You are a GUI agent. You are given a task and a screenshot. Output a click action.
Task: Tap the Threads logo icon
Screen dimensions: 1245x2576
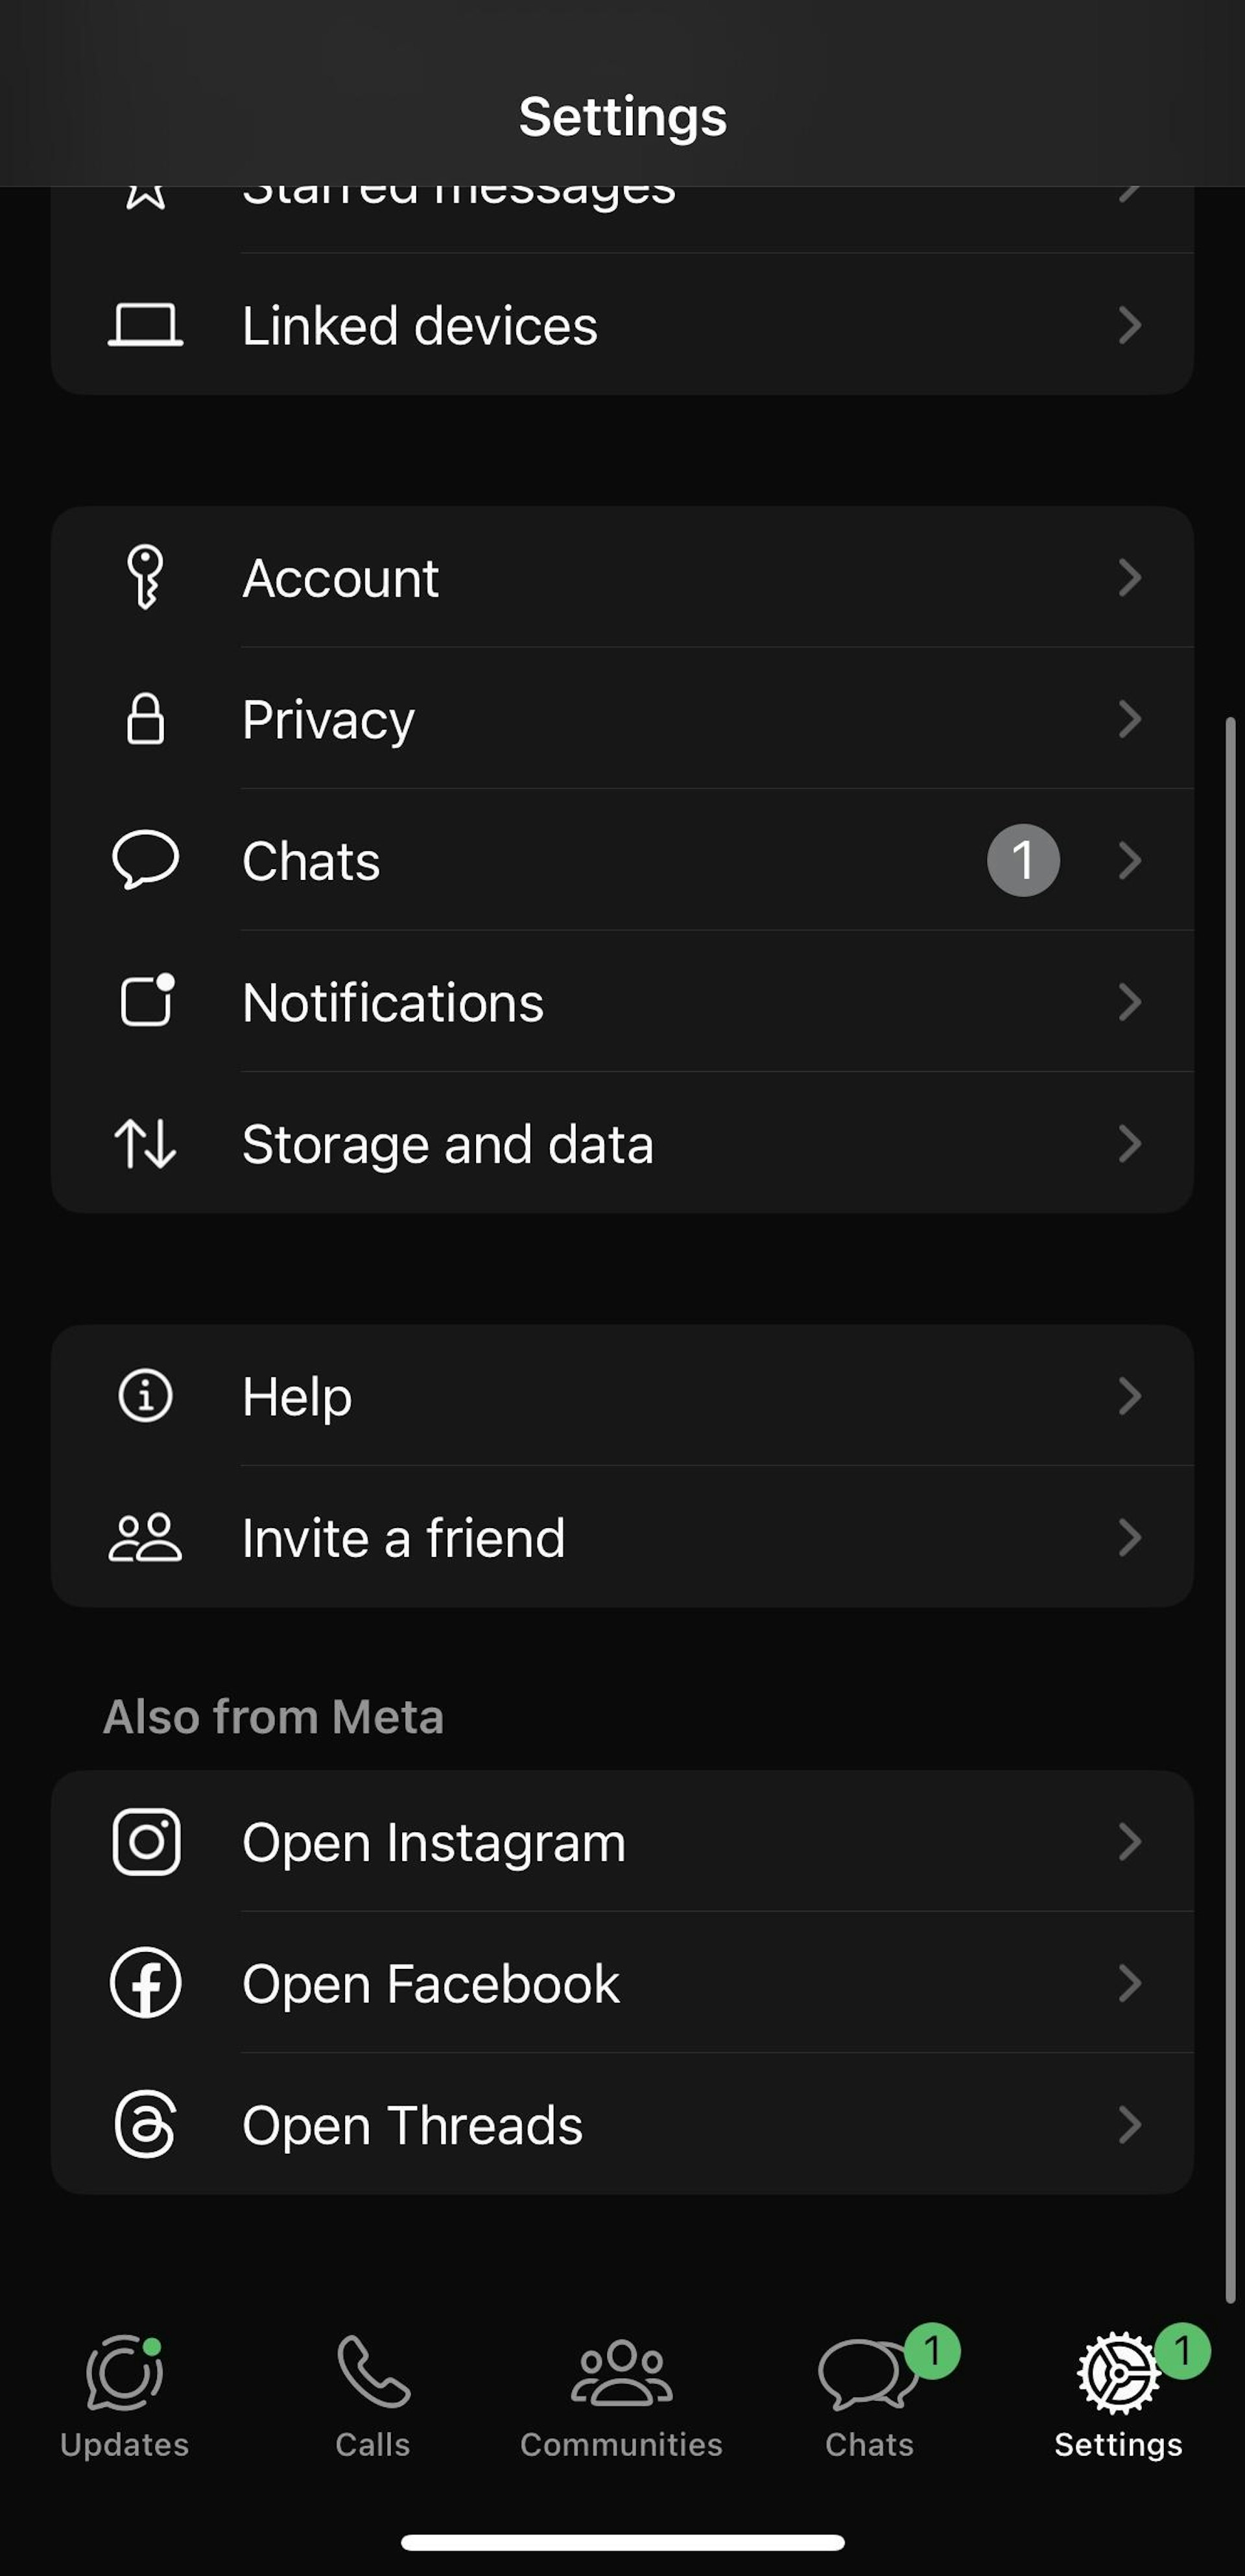point(146,2124)
